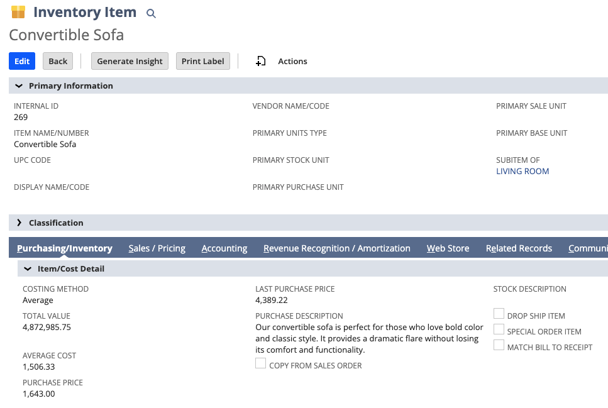Open the Actions menu
The height and width of the screenshot is (408, 608).
tap(292, 61)
